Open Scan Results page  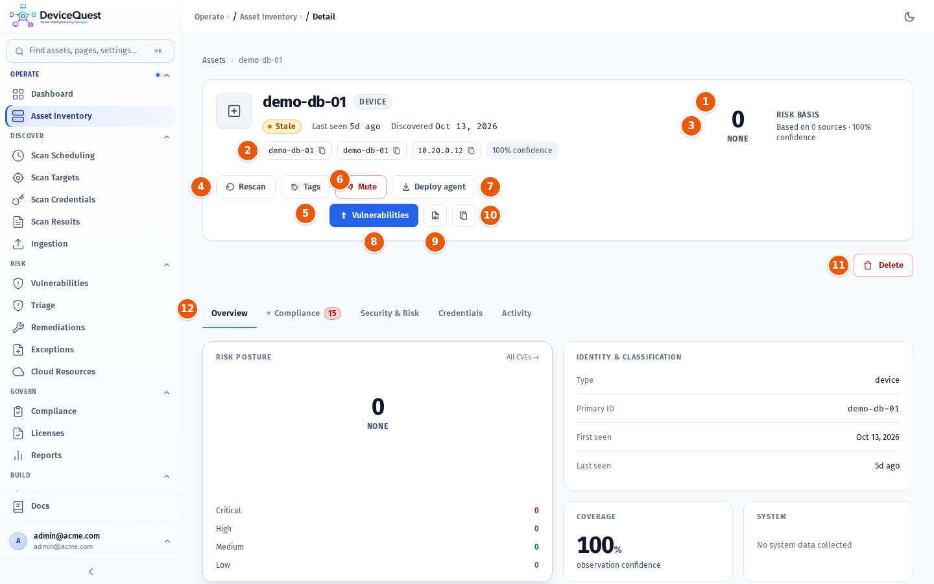[90, 222]
